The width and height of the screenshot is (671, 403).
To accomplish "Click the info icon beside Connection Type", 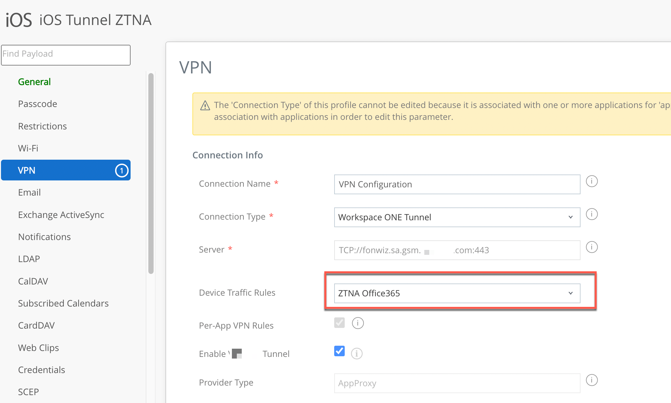I will (591, 214).
